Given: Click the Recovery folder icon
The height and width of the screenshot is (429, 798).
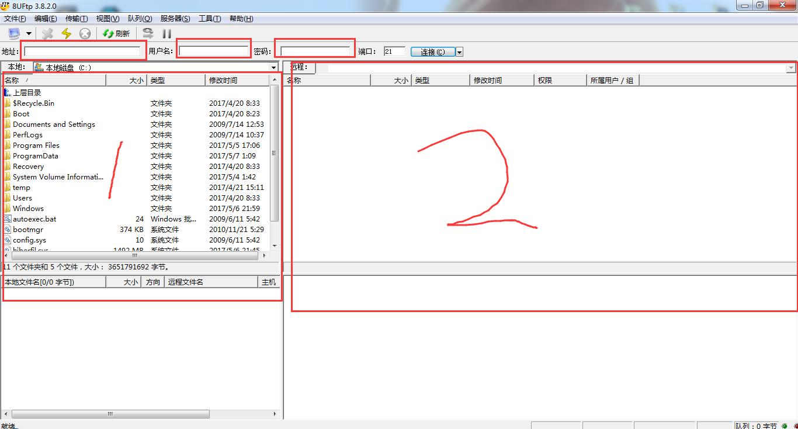Looking at the screenshot, I should click(8, 167).
